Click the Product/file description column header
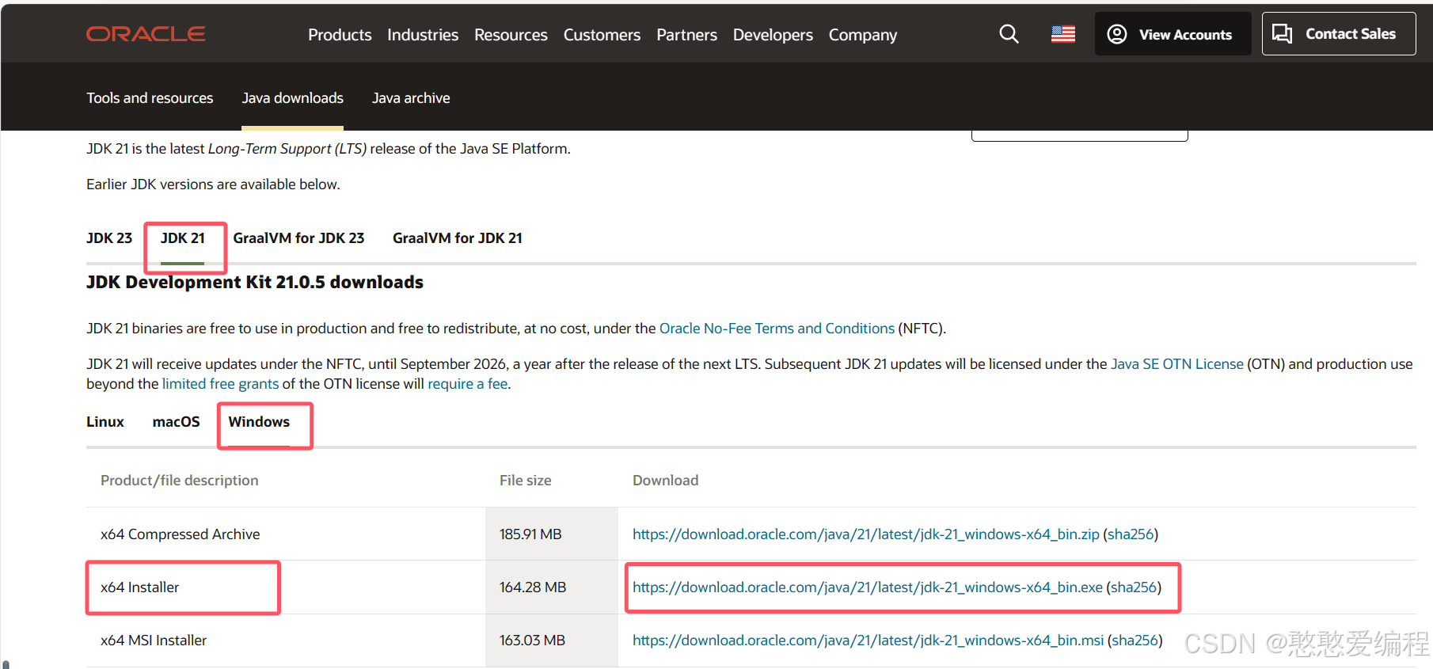Viewport: 1433px width, 669px height. pos(180,481)
